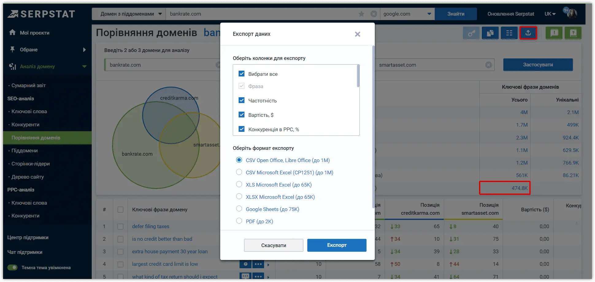Switch off the Темна тема toggle
This screenshot has width=595, height=282.
(x=13, y=268)
